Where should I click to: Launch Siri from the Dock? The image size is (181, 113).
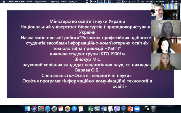(x=34, y=109)
